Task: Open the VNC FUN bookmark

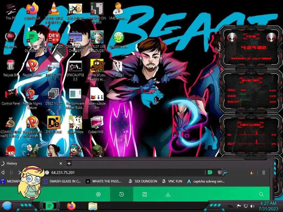Action: coord(172,181)
